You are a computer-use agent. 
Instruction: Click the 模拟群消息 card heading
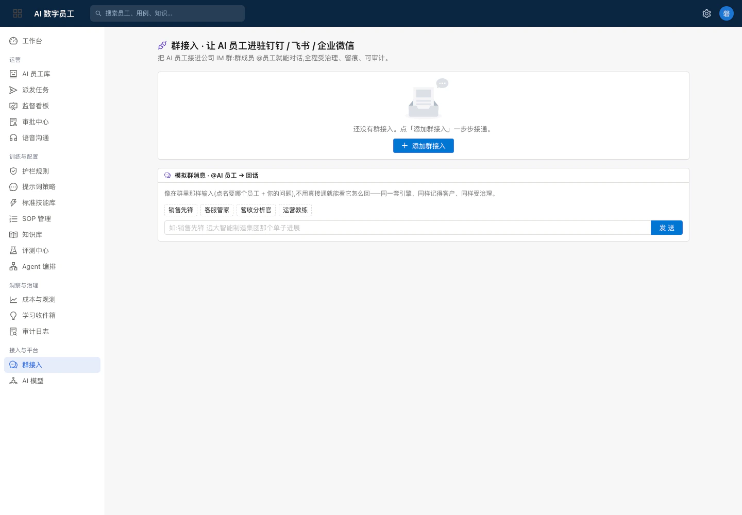(216, 176)
